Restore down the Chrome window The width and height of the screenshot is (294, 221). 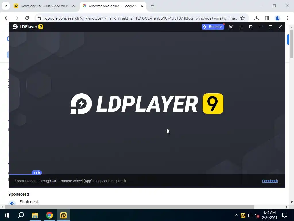[274, 6]
